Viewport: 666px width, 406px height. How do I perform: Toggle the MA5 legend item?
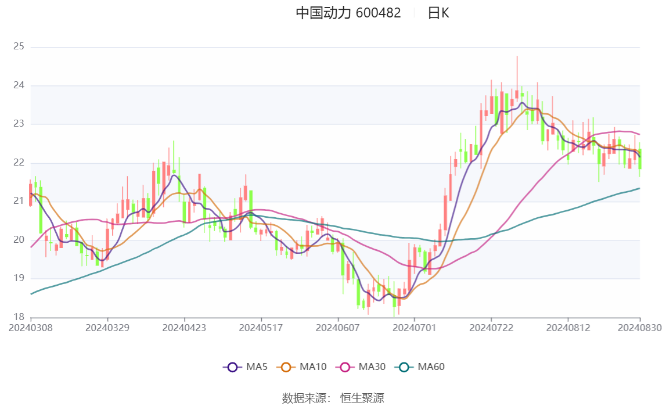(x=245, y=367)
